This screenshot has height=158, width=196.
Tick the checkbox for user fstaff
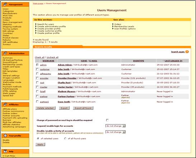click(37, 91)
